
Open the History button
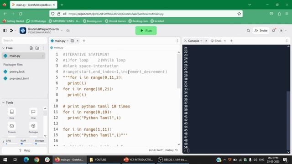click(x=172, y=150)
